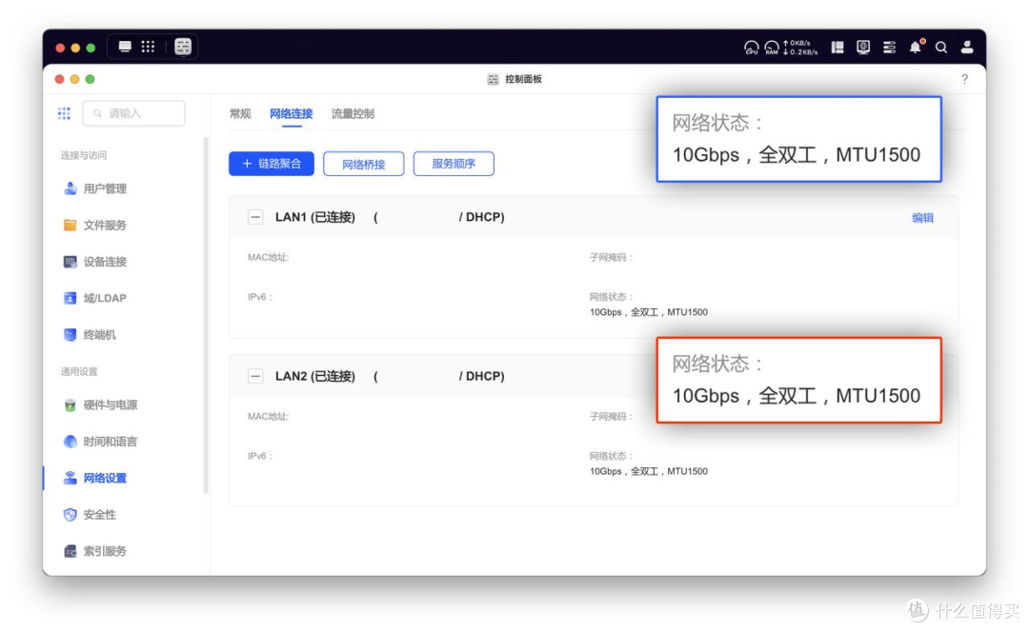Click the blue grid icon beside search box

tap(65, 113)
